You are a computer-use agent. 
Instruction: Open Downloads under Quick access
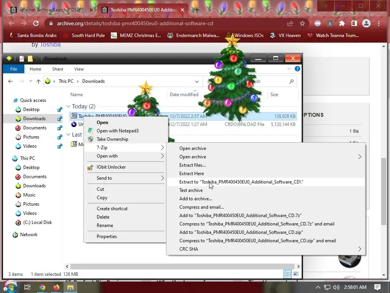point(34,119)
